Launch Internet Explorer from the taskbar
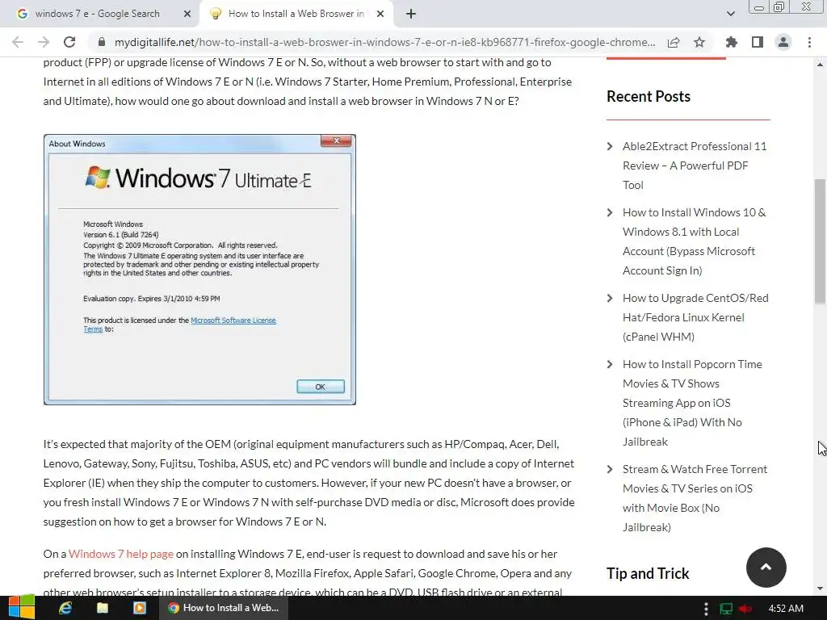Image resolution: width=827 pixels, height=620 pixels. (x=65, y=608)
